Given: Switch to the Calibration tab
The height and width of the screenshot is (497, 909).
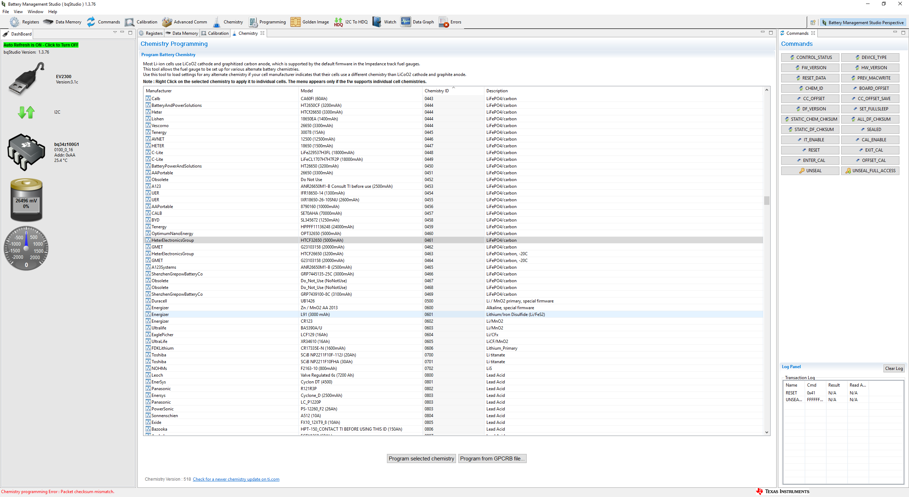Looking at the screenshot, I should point(215,33).
